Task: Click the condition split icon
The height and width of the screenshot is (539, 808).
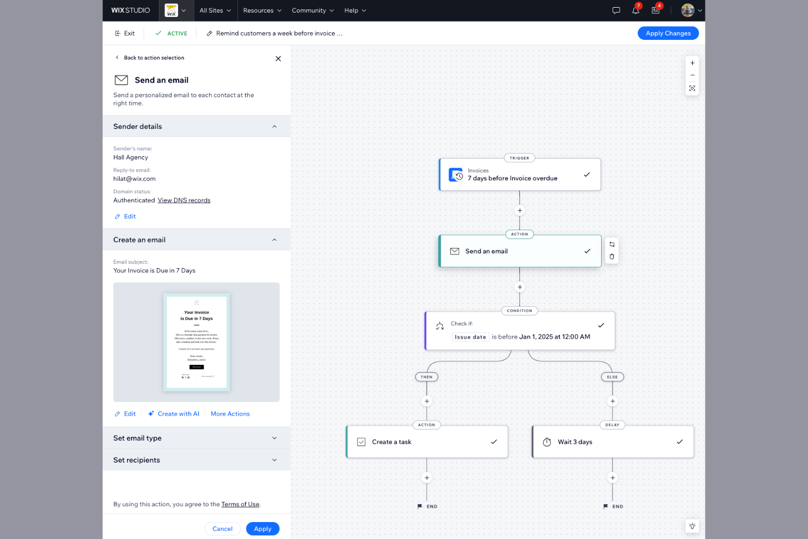Action: [440, 326]
